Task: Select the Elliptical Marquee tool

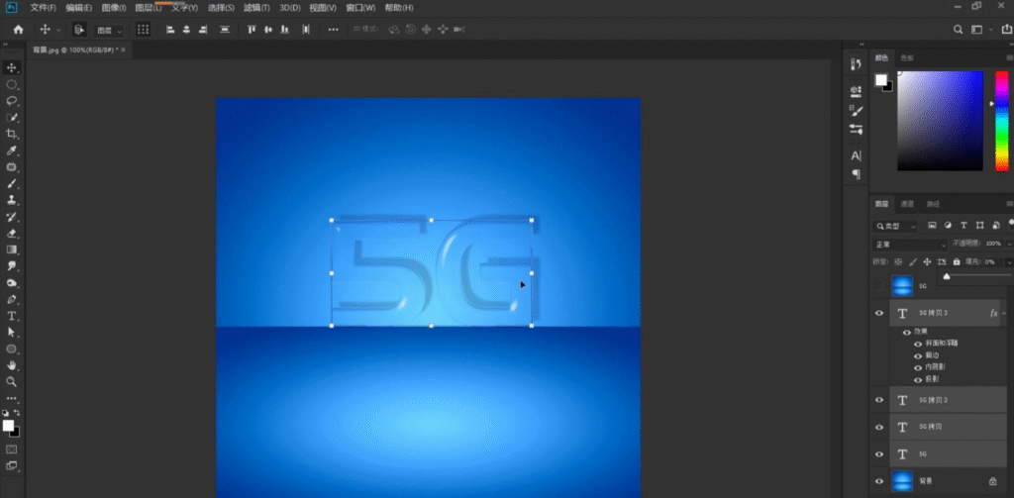Action: (11, 85)
